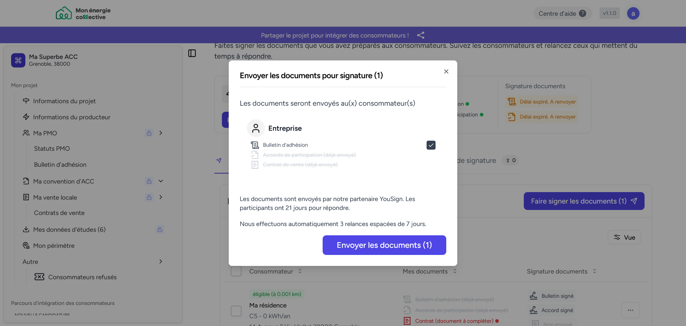Viewport: 686px width, 326px height.
Task: Click the lock icon on Ma vente locale
Action: (x=149, y=197)
